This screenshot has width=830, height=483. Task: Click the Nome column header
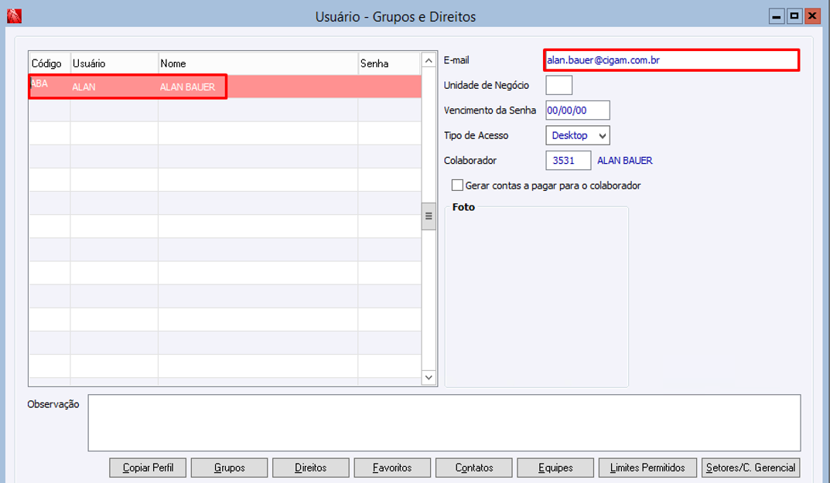point(258,63)
